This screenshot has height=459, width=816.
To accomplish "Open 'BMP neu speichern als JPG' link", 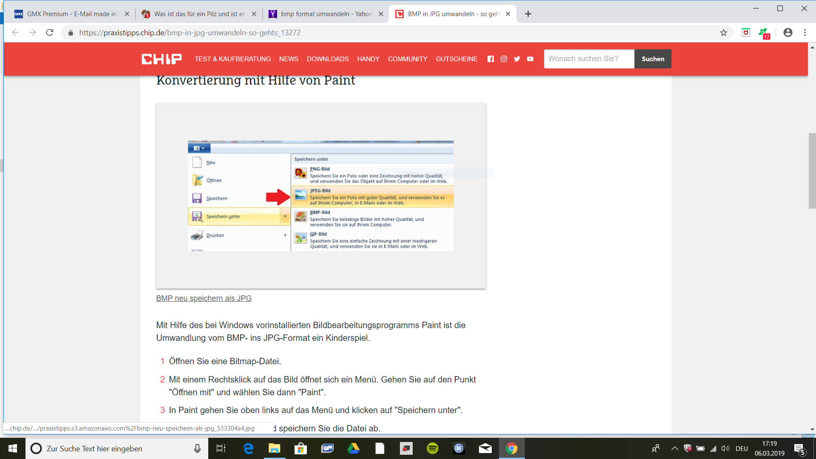I will pos(204,298).
